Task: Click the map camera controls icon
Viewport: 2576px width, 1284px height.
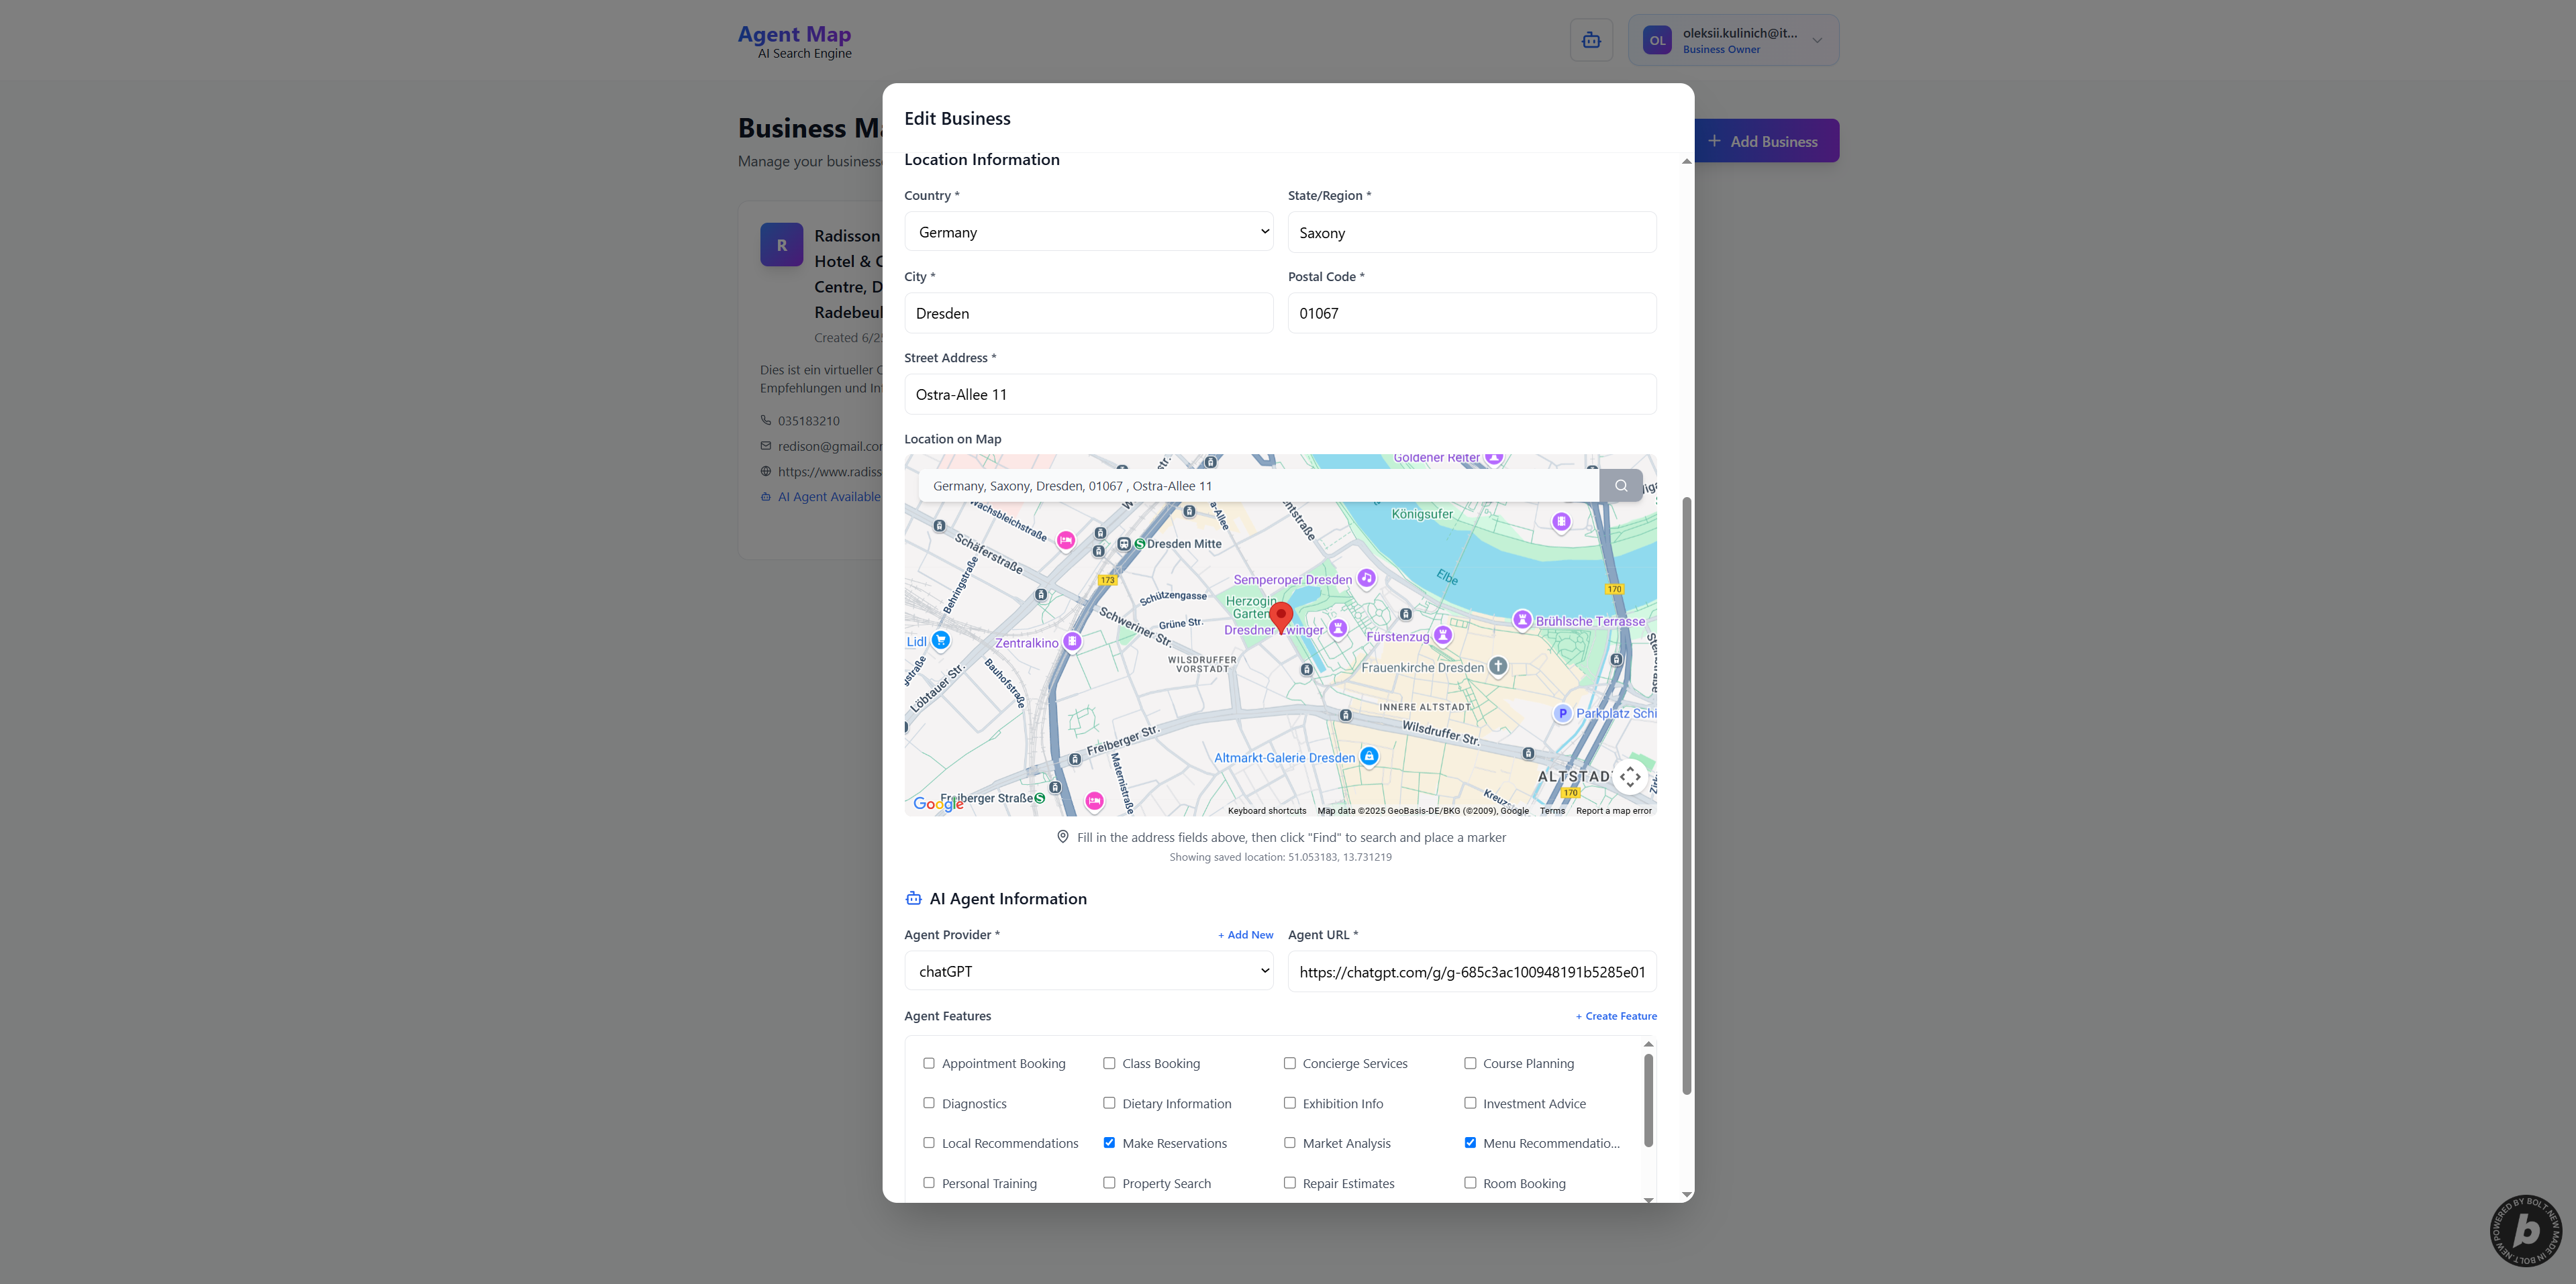Action: pos(1630,776)
